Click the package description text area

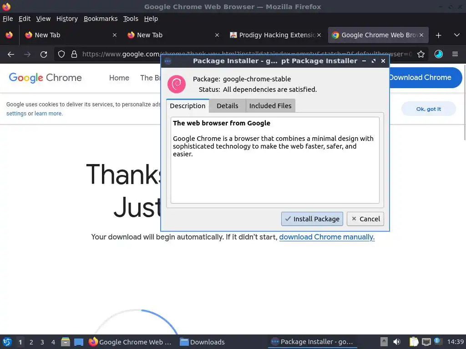(x=275, y=160)
